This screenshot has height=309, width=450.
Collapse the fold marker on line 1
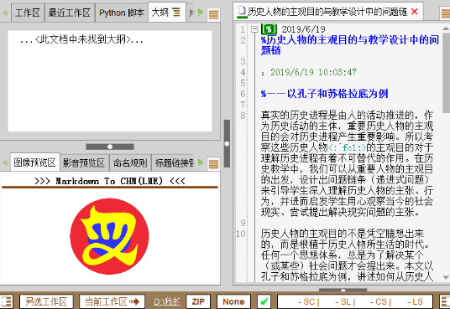point(254,29)
